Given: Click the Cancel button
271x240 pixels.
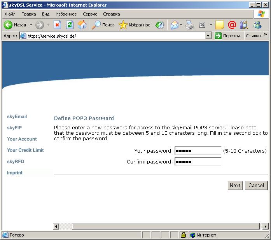Looking at the screenshot, I should 256,186.
